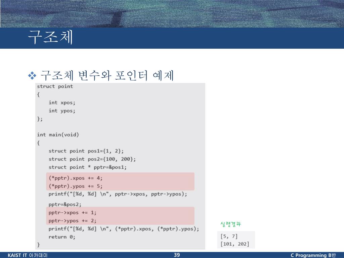Click the diamond bullet icon before the heading
This screenshot has height=258, width=344.
(x=32, y=76)
